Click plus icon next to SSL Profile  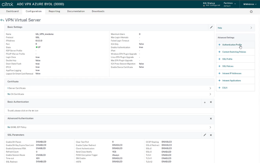point(219,59)
